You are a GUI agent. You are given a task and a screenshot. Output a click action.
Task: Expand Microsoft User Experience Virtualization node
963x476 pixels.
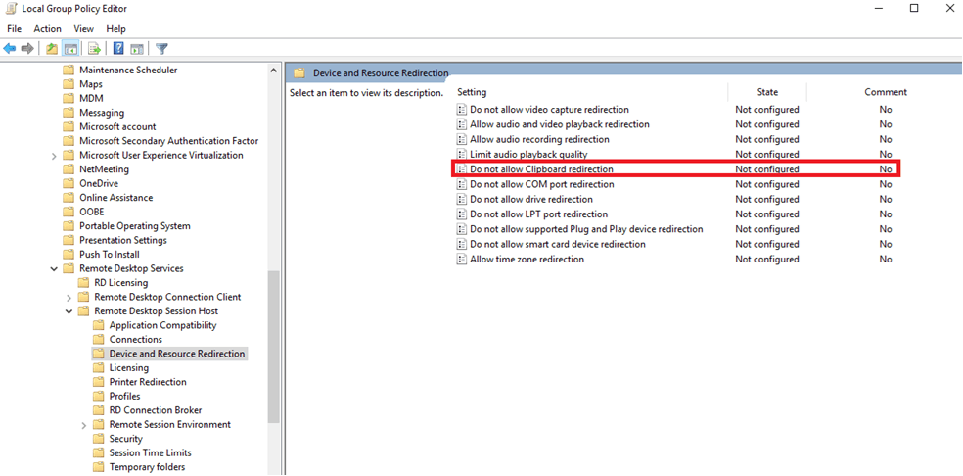pos(55,156)
